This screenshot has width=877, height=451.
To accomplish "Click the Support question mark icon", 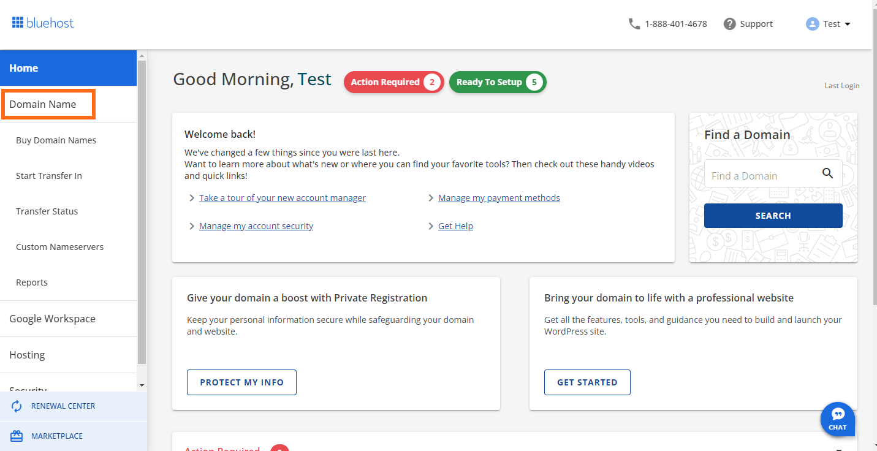I will [729, 24].
